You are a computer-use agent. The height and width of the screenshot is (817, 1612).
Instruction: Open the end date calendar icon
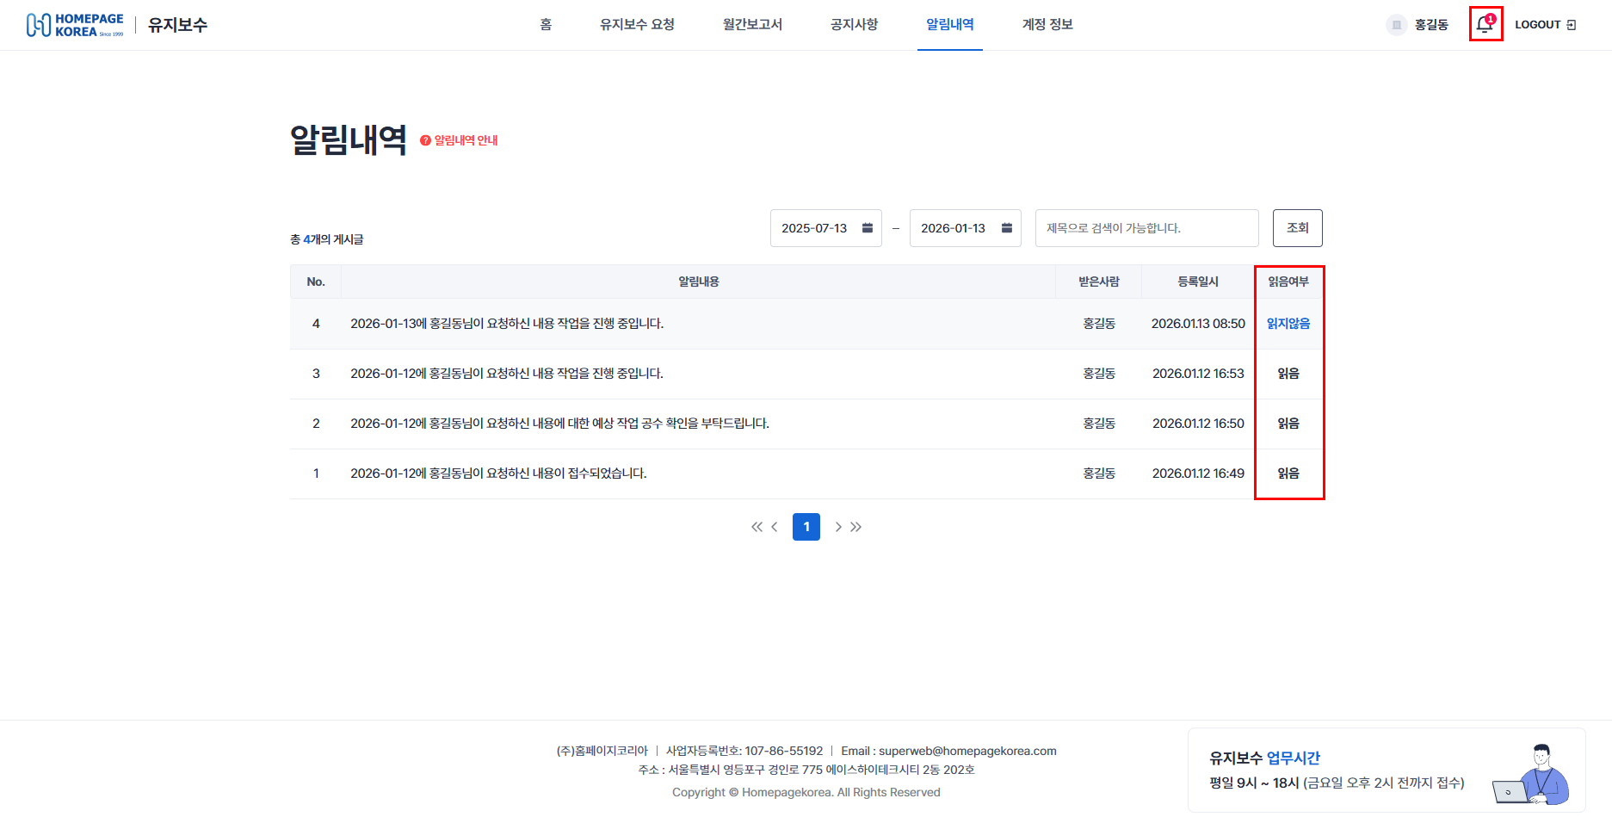click(1006, 228)
